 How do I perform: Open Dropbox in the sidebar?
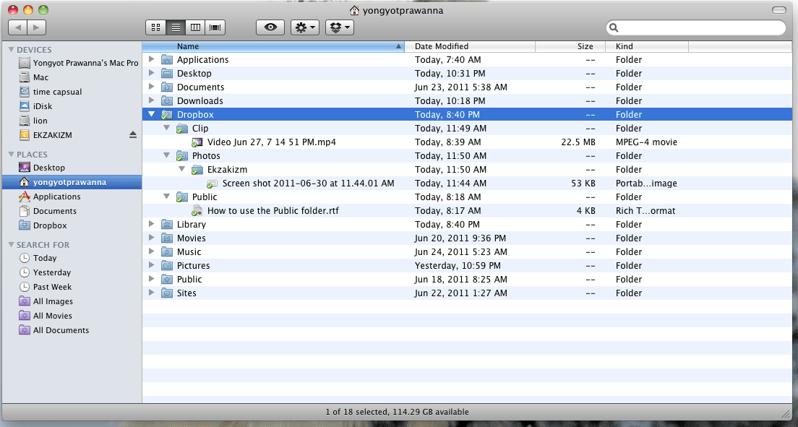tap(43, 225)
